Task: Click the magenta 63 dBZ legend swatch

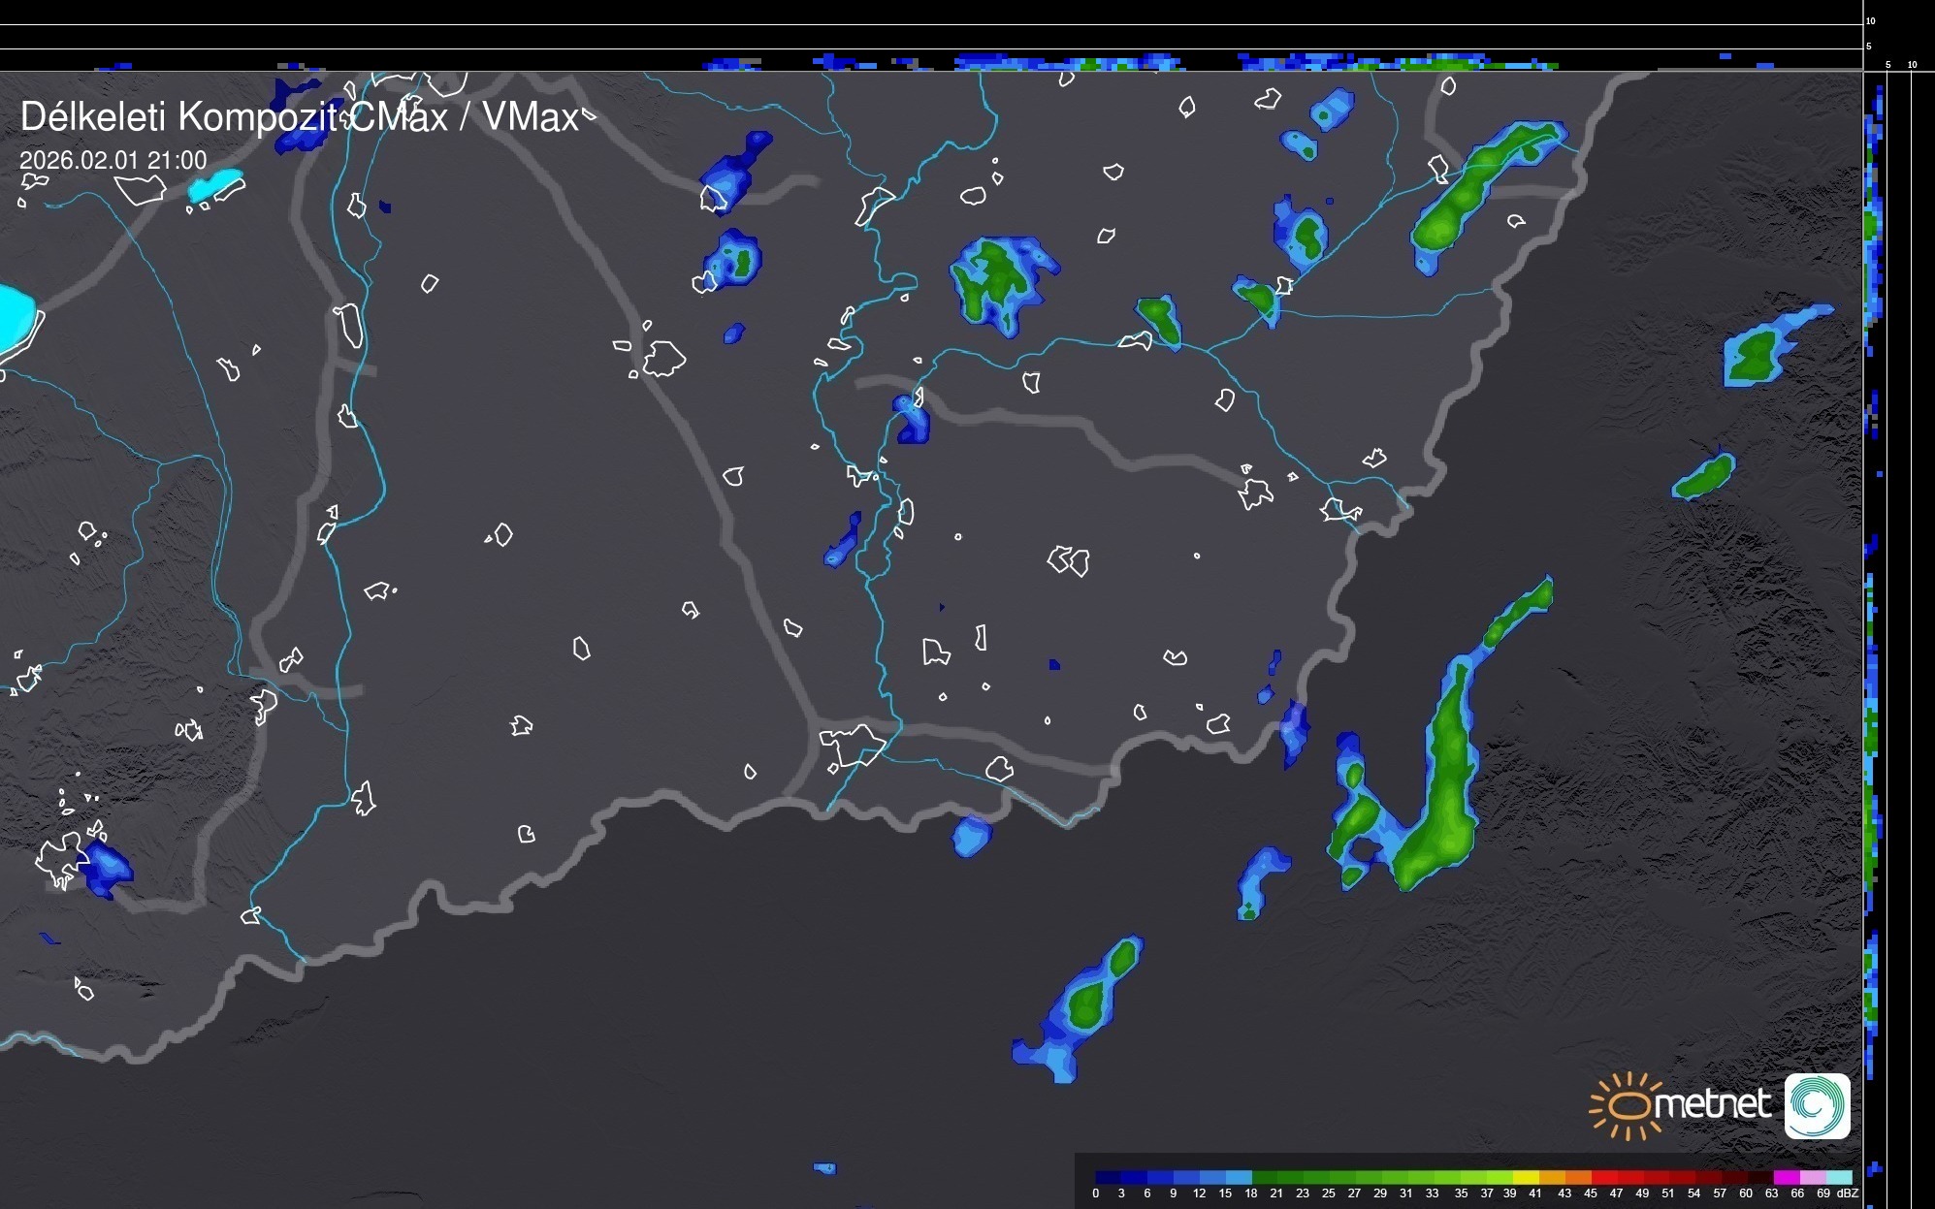Action: [x=1785, y=1177]
